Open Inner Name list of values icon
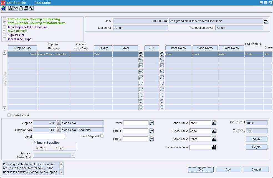Viewport: 273px width, 178px height. (x=214, y=123)
